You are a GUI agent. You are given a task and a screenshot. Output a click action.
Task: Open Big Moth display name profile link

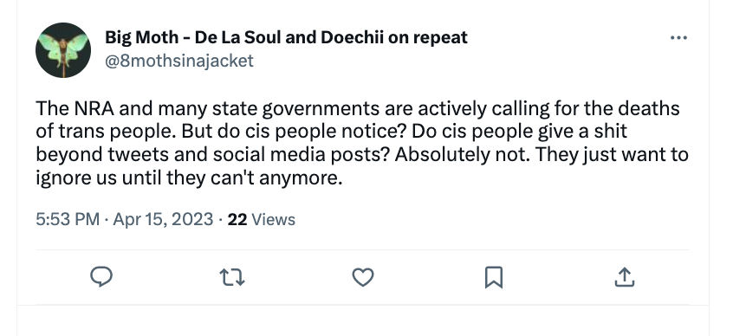point(286,37)
